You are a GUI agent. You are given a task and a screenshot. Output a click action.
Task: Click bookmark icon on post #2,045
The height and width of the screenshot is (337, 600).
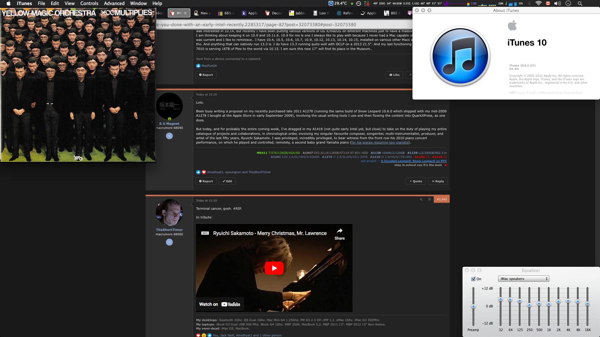tap(429, 199)
